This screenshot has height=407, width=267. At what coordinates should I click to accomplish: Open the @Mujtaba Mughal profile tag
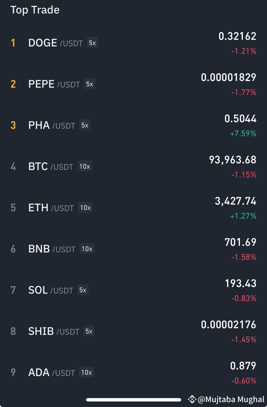231,400
